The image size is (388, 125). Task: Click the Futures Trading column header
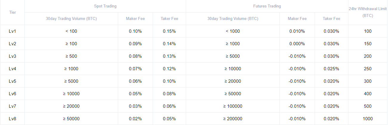(x=267, y=6)
